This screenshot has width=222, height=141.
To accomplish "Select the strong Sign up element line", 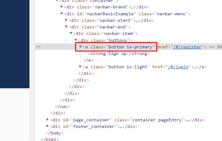I will point(118,54).
